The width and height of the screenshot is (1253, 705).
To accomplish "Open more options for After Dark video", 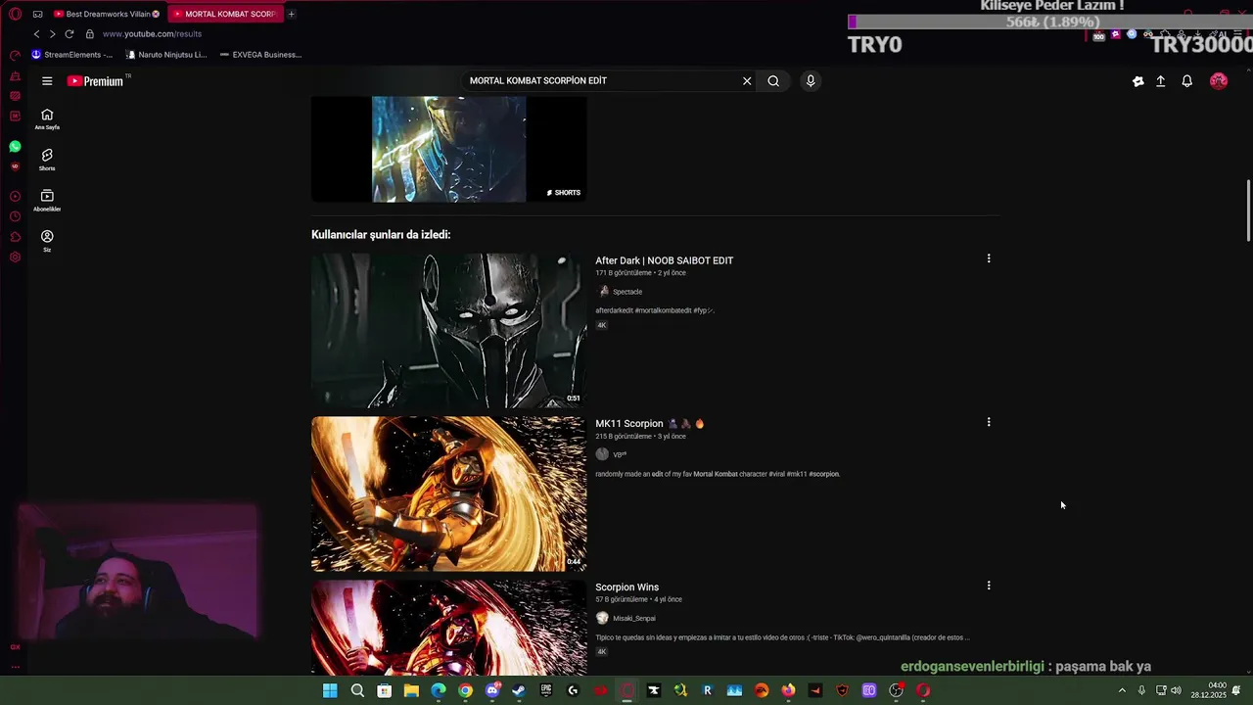I will [989, 258].
